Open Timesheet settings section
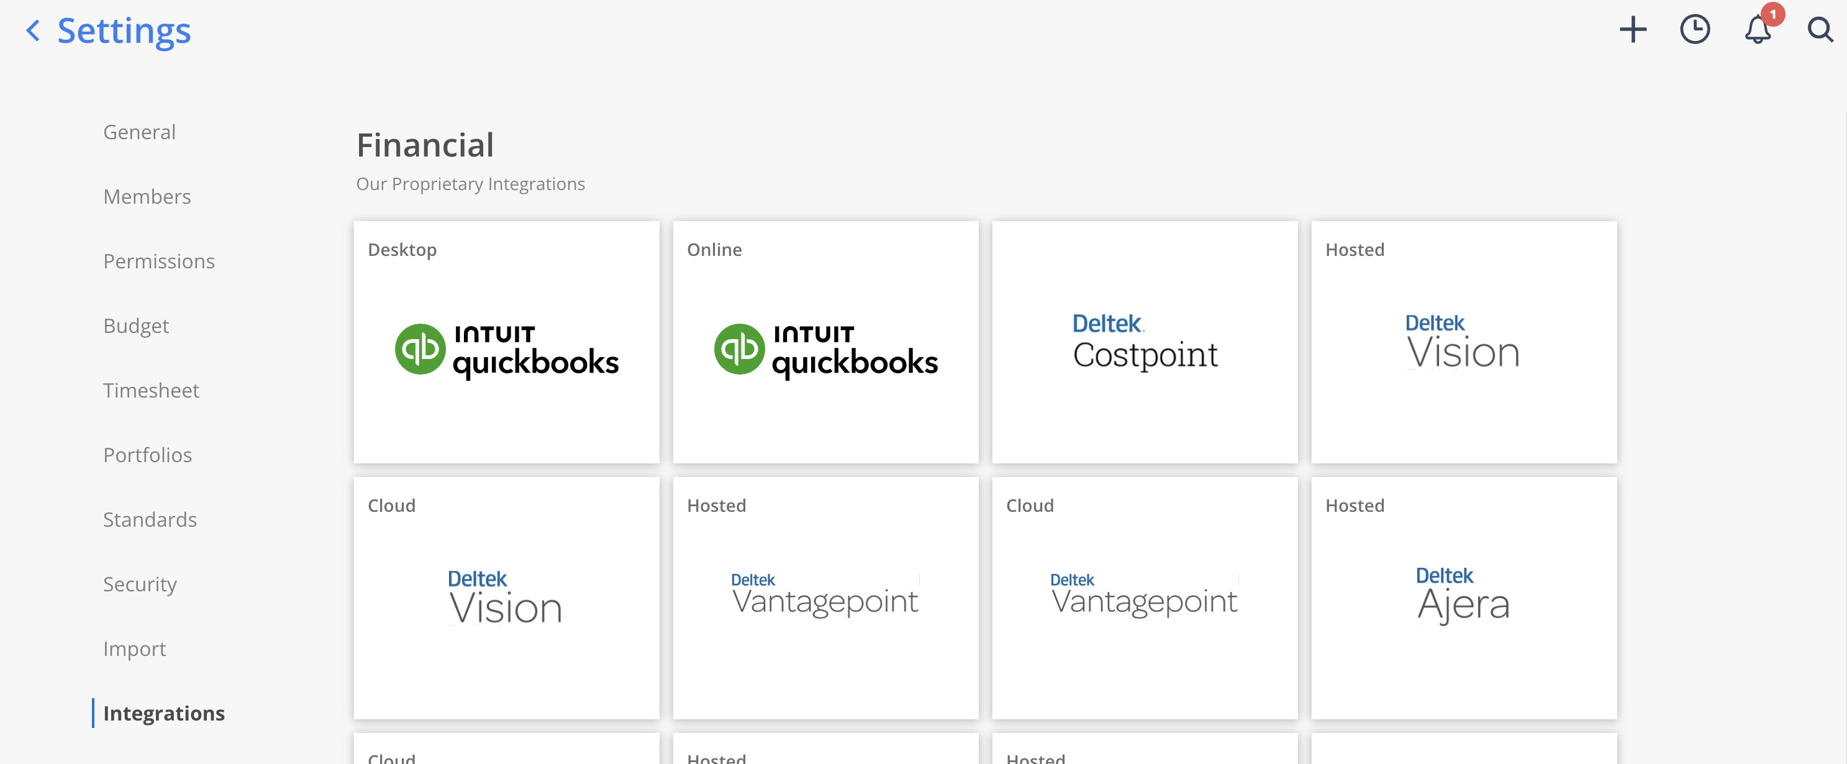Image resolution: width=1847 pixels, height=764 pixels. 152,390
